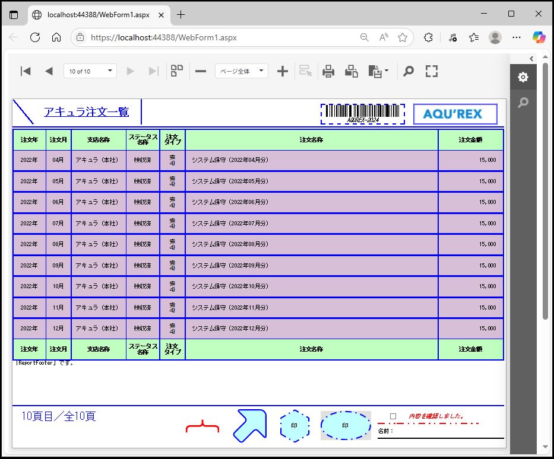Go to the first page of report

(26, 71)
